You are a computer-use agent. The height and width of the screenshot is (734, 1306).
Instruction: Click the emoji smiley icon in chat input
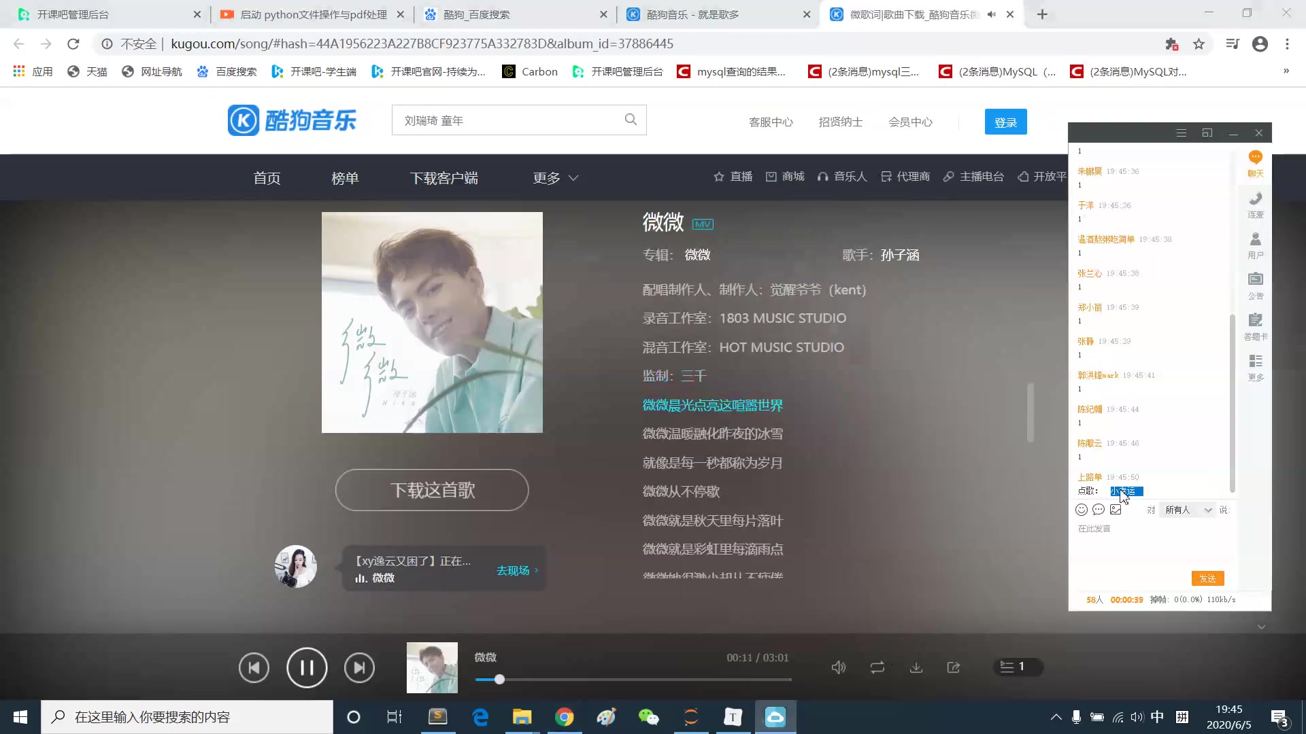point(1082,510)
